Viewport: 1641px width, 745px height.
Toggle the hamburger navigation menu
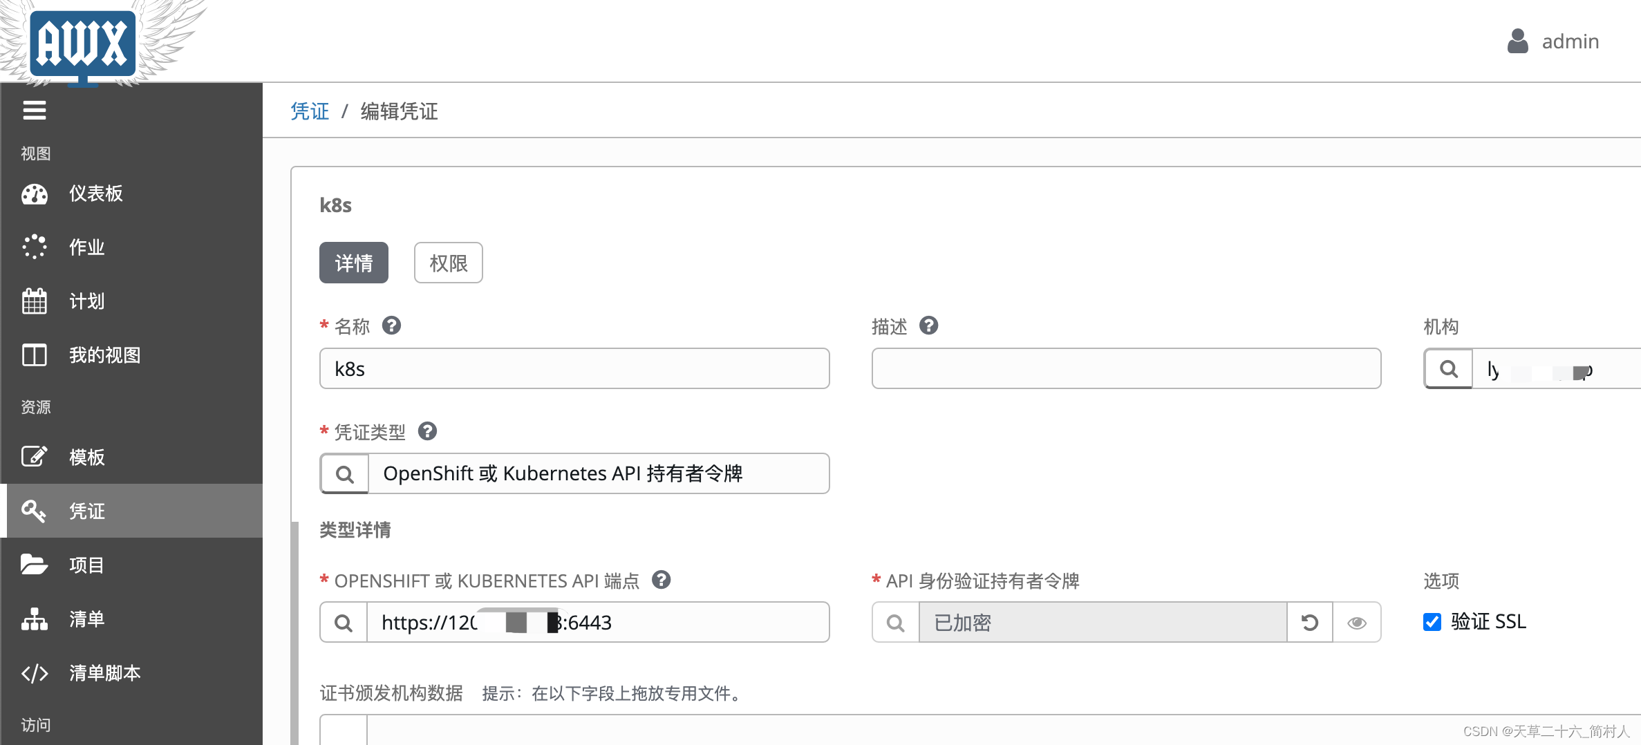(x=35, y=111)
